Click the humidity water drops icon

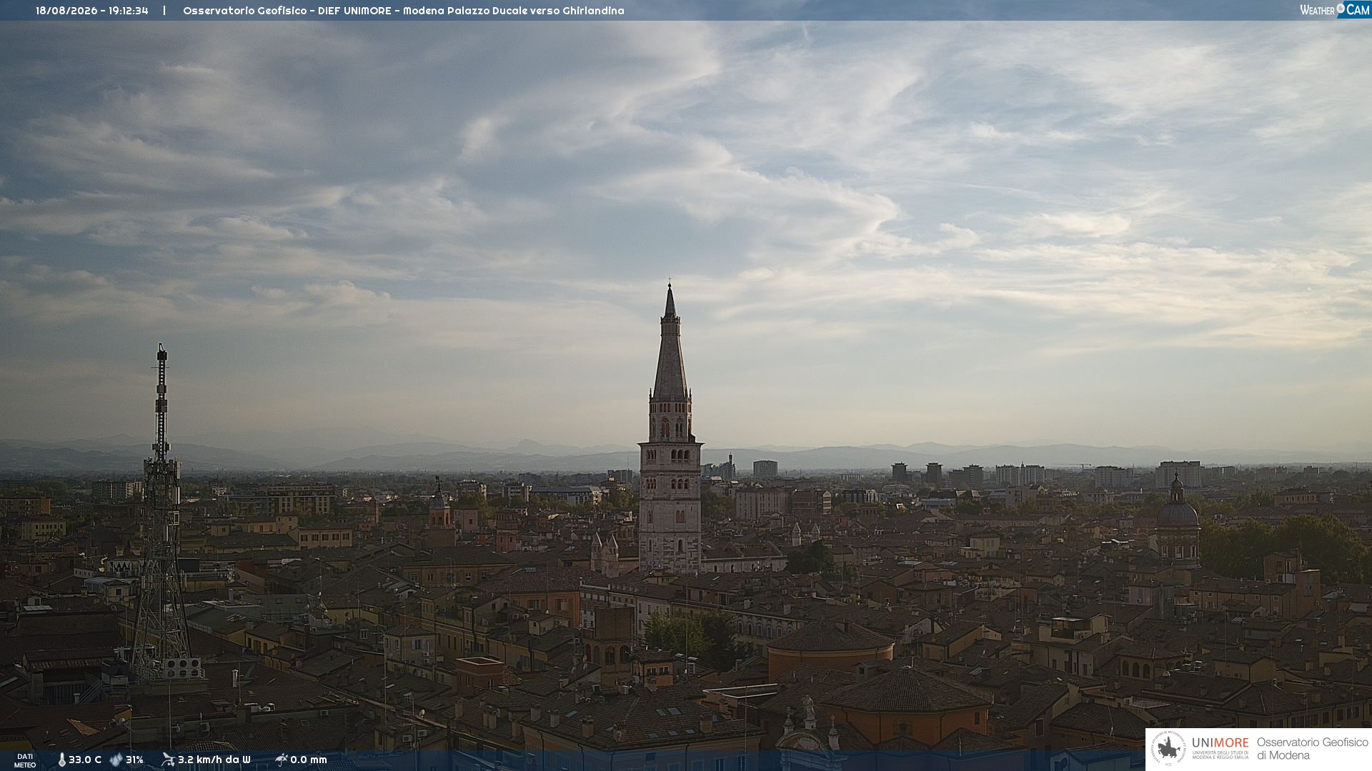coord(116,760)
